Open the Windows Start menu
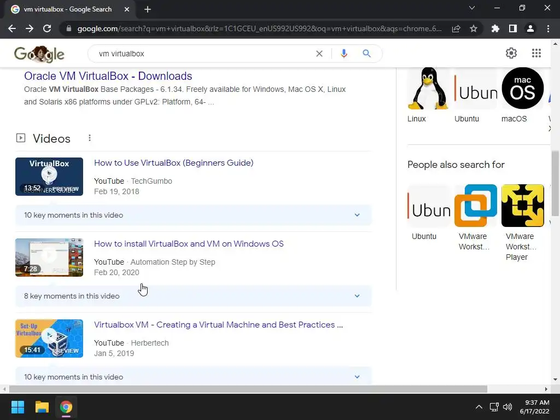Screen dimensions: 560x420 (17, 407)
